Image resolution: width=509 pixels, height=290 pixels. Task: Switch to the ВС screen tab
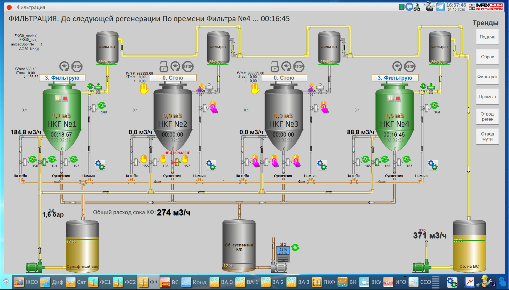[x=170, y=282]
